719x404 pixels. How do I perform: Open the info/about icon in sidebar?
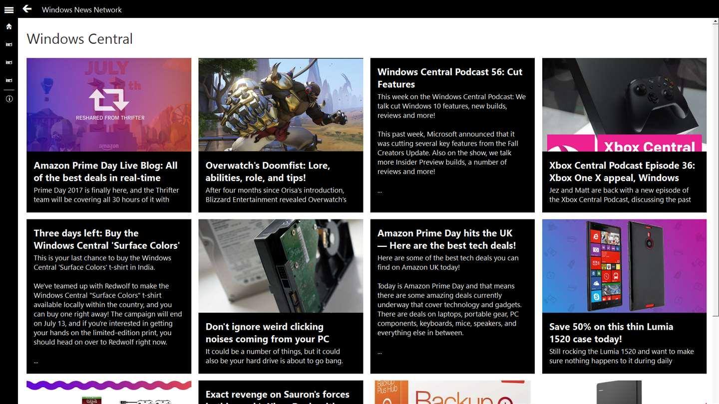click(x=8, y=99)
